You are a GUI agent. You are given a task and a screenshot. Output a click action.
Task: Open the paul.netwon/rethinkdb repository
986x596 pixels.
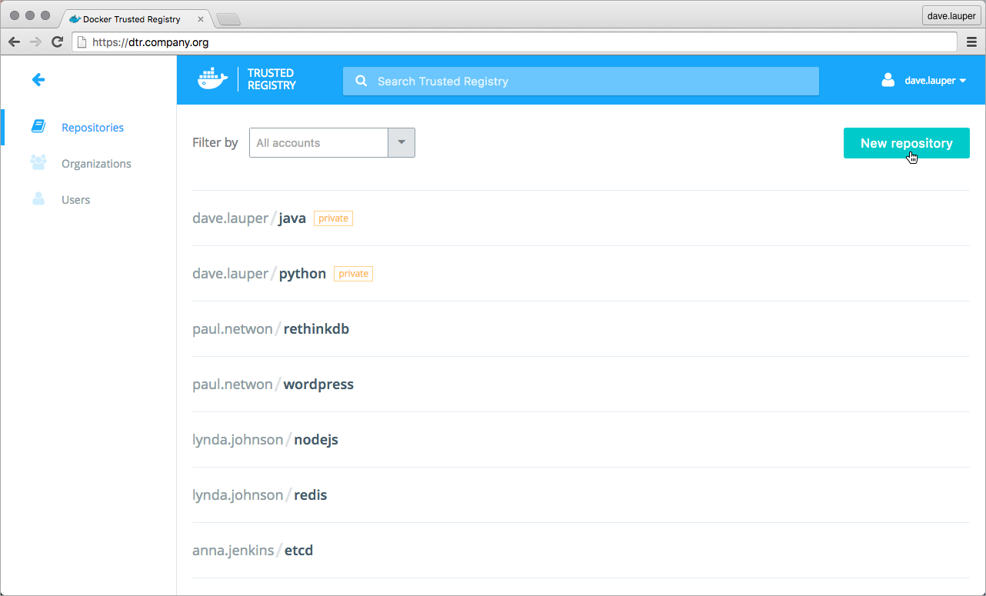click(x=316, y=329)
